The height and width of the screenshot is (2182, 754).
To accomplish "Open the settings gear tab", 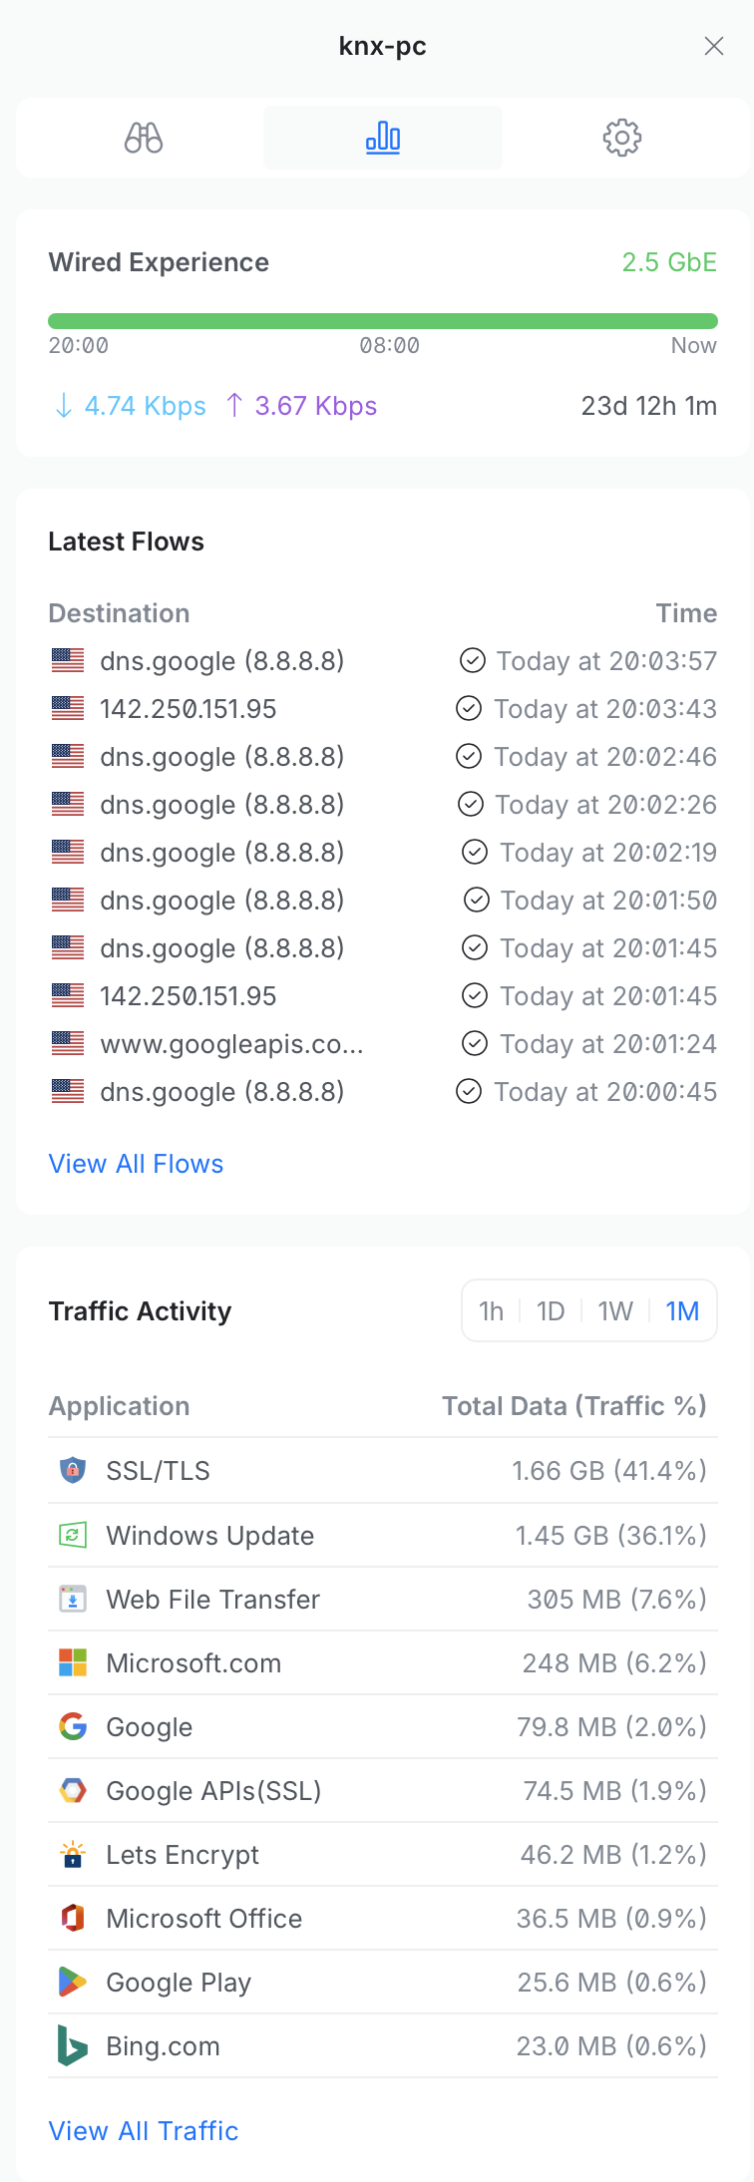I will pos(621,138).
